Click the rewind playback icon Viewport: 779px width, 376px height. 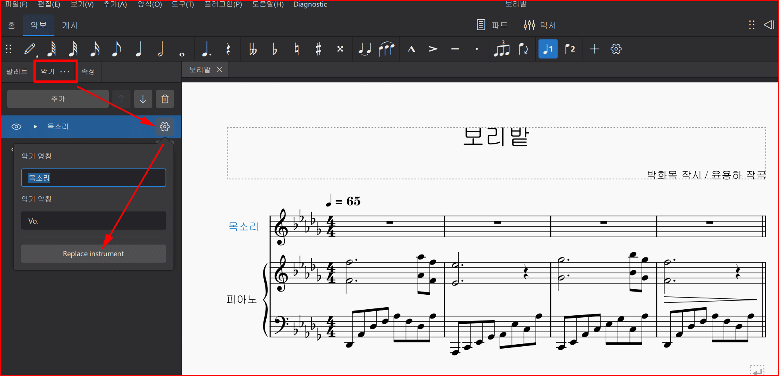[769, 25]
